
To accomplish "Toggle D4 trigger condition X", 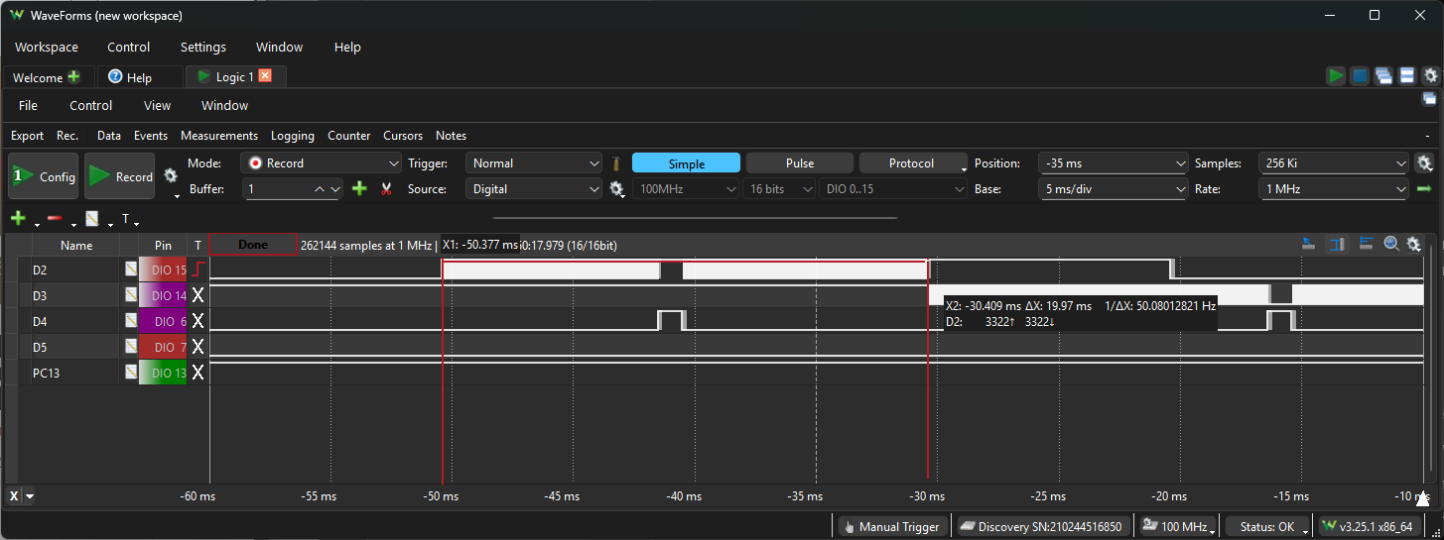I will pyautogui.click(x=198, y=321).
